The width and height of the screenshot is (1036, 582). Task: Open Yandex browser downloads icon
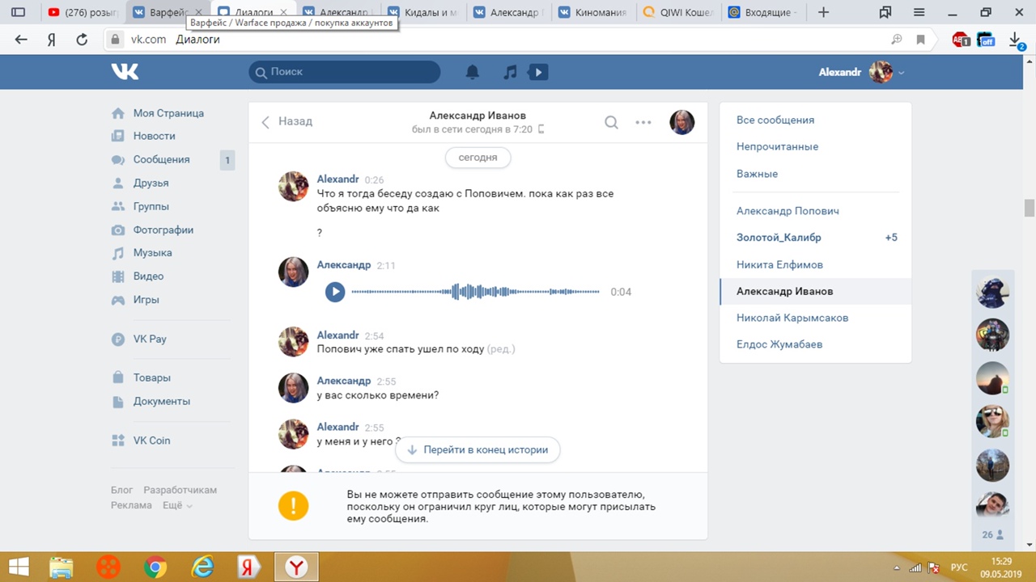[1016, 40]
